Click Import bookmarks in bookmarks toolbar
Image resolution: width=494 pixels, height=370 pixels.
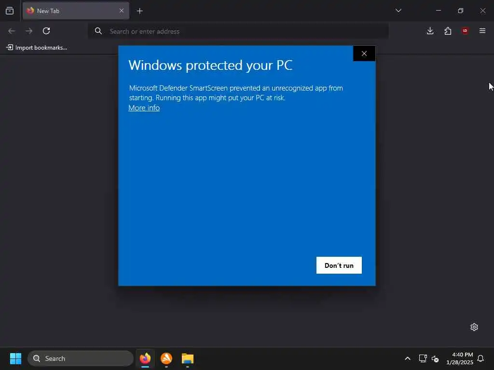[x=37, y=48]
